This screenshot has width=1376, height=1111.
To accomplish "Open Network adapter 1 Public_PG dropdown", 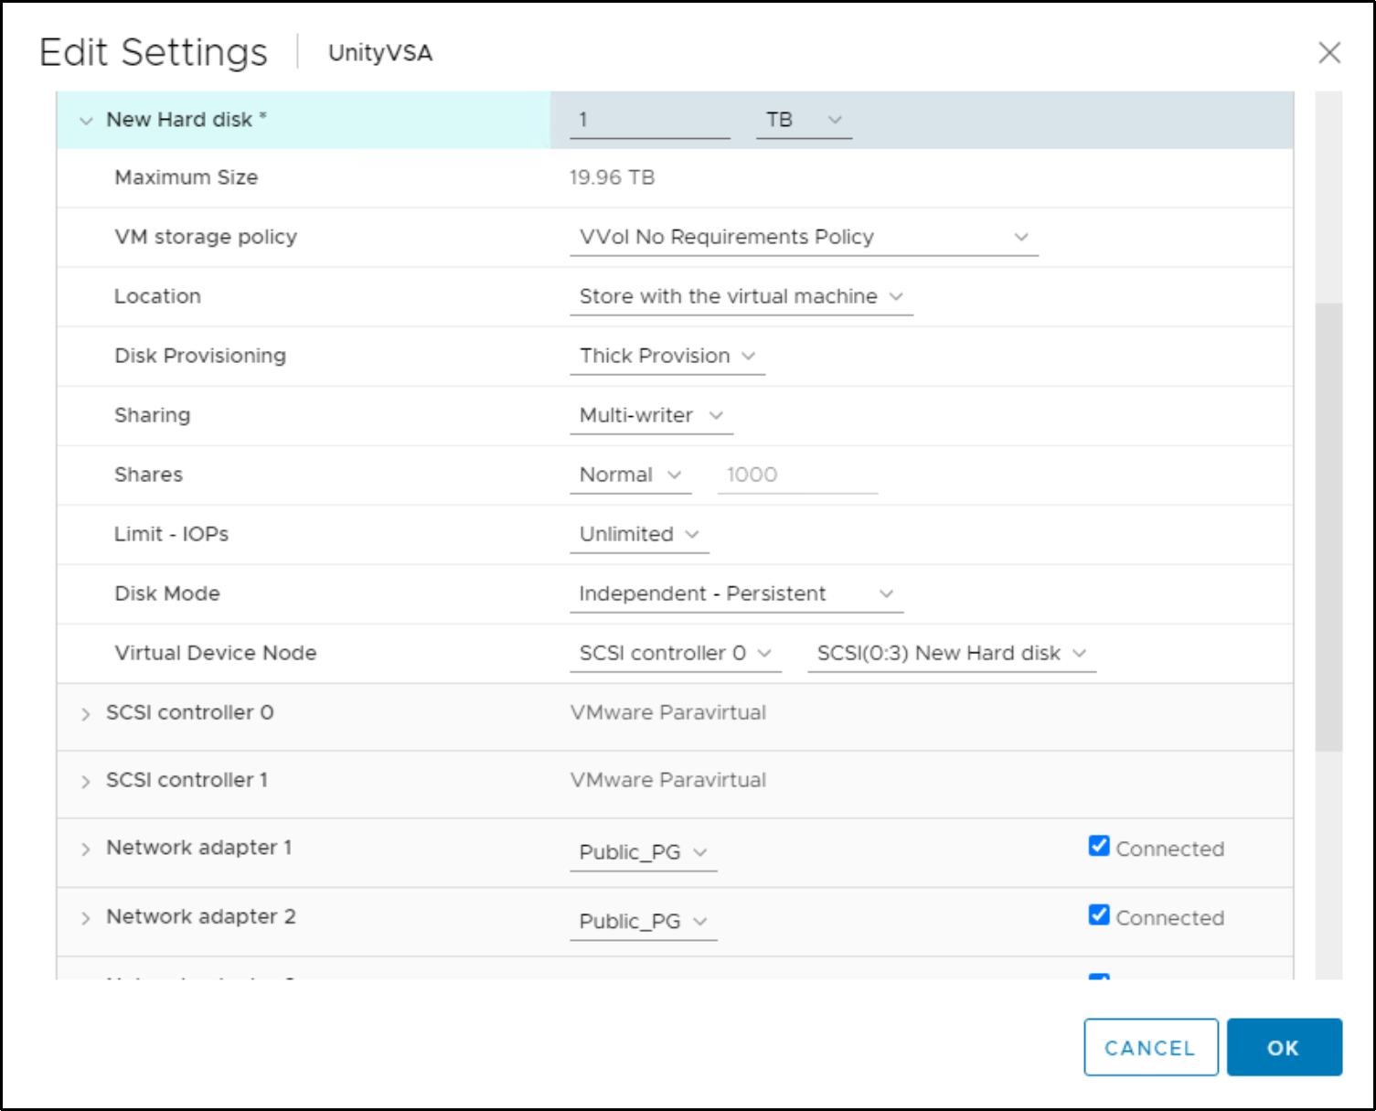I will [x=643, y=852].
